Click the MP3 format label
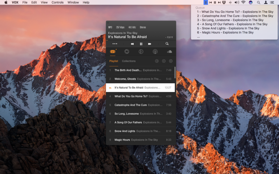Image resolution: width=279 pixels, height=174 pixels. tap(110, 27)
